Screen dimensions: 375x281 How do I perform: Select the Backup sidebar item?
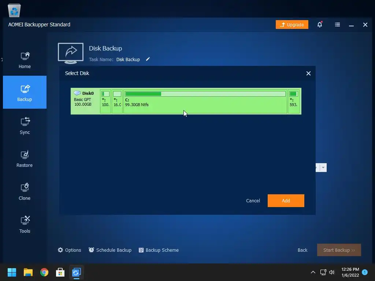click(x=25, y=92)
